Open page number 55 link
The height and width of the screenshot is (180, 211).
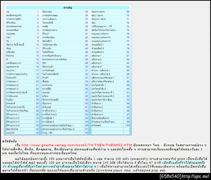[87, 85]
